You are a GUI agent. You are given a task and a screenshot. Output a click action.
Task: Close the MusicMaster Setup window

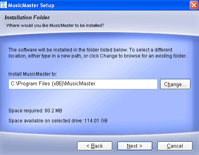[x=194, y=5]
